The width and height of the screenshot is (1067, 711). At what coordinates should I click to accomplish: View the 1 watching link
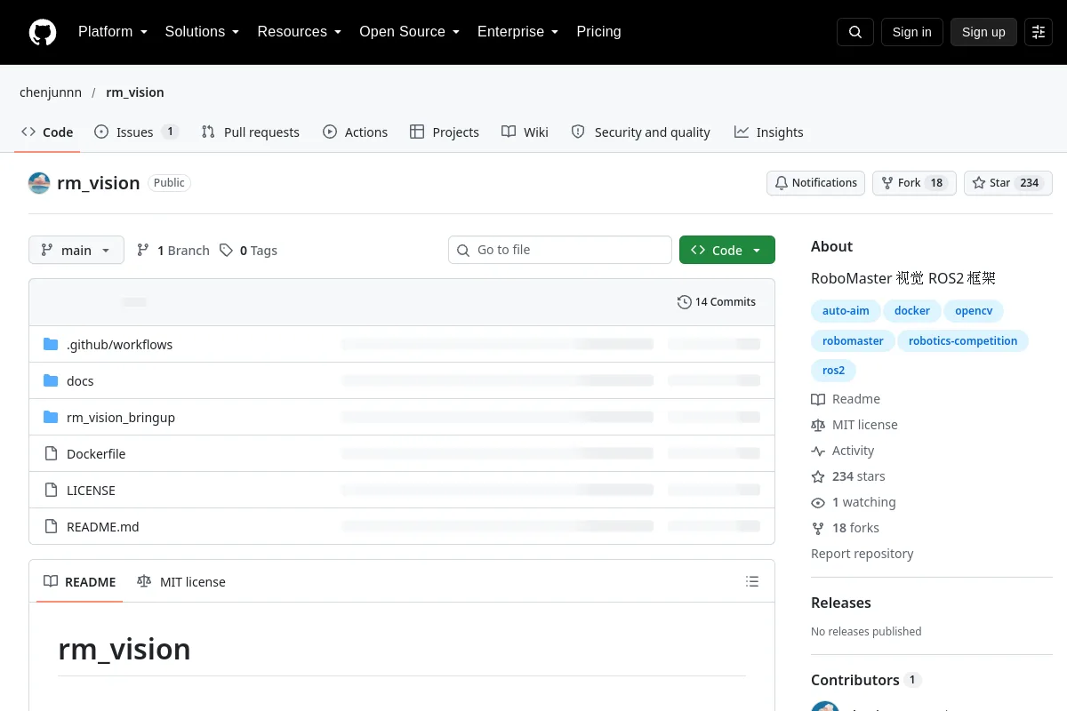854,502
